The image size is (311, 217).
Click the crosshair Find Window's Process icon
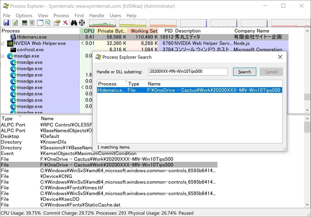point(82,23)
